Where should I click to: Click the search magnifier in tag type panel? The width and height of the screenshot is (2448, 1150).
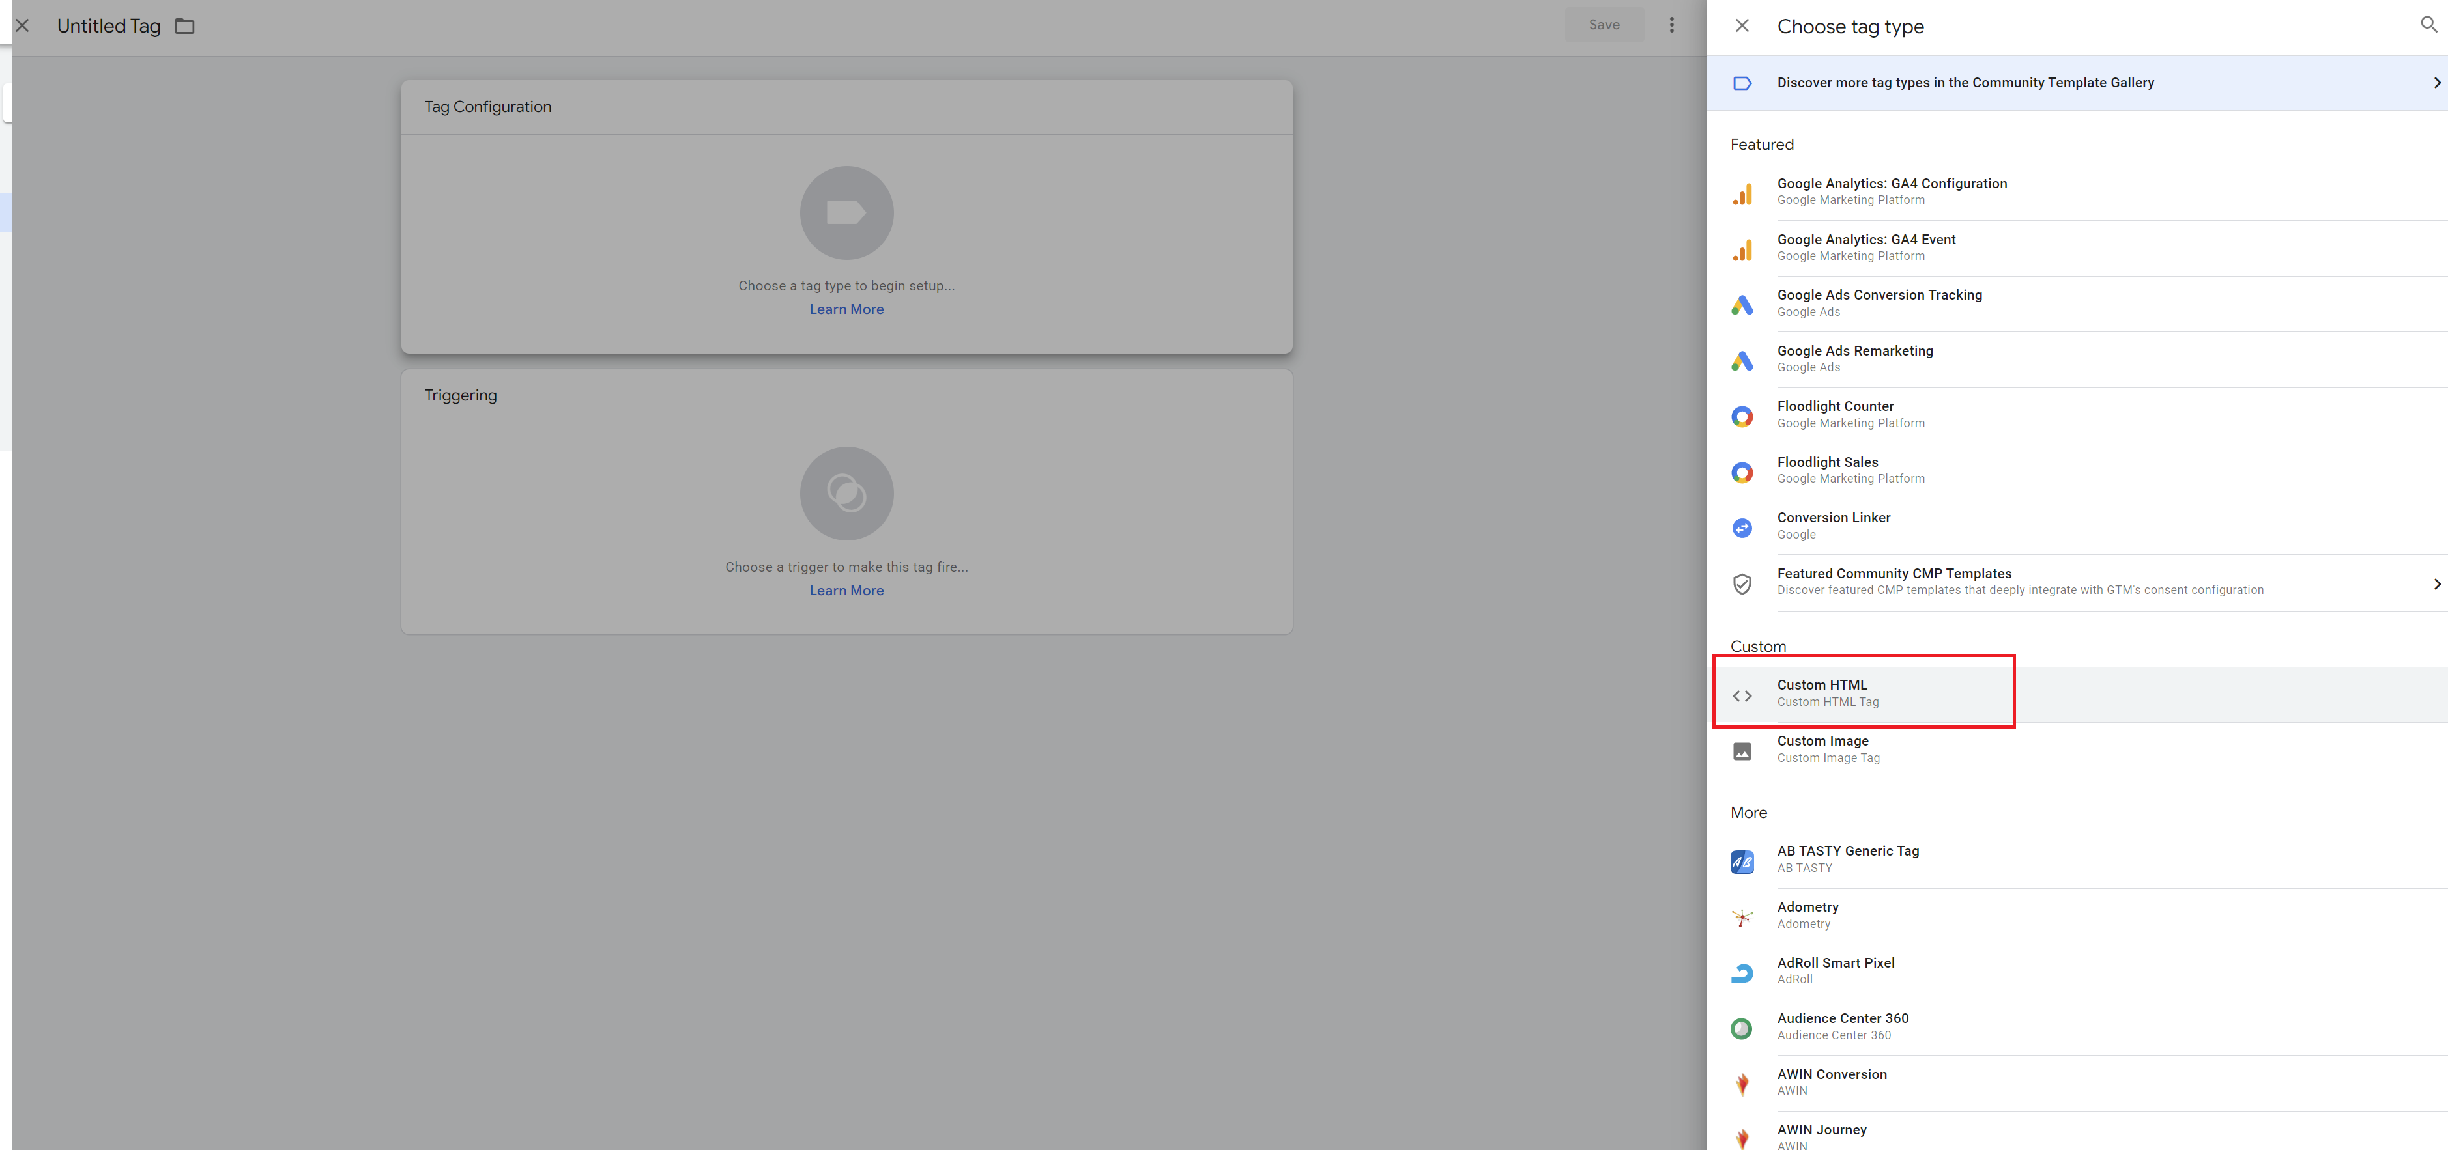(x=2427, y=25)
